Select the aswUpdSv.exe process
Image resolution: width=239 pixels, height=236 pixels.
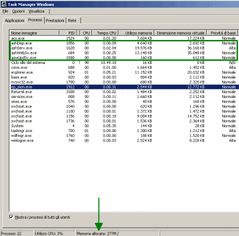[124, 58]
